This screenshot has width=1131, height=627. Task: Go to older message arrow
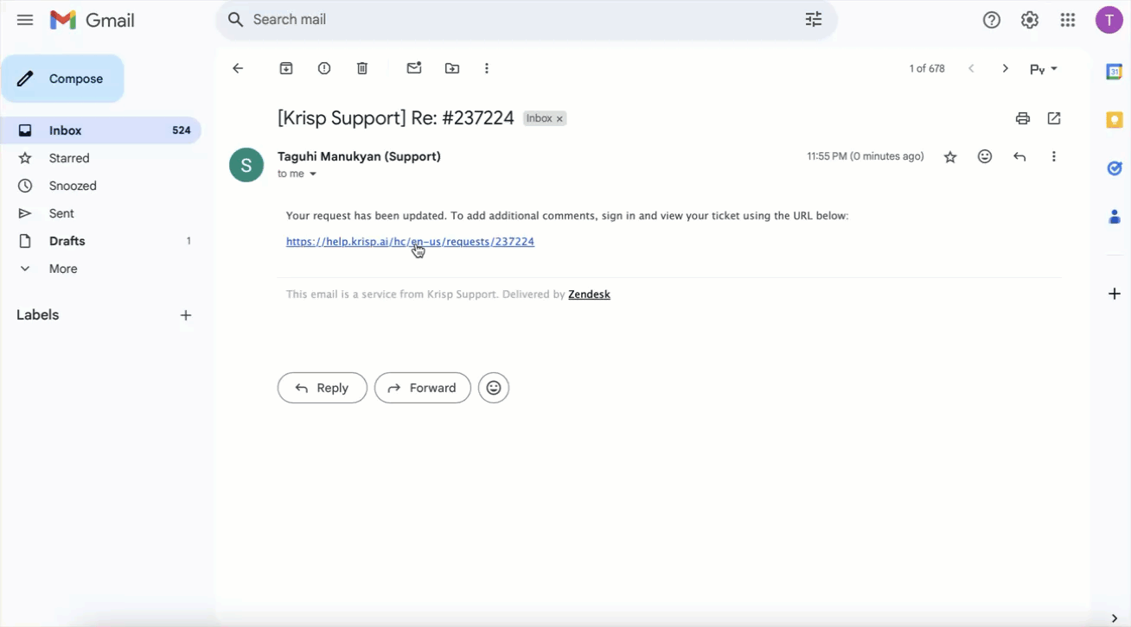pyautogui.click(x=1005, y=68)
